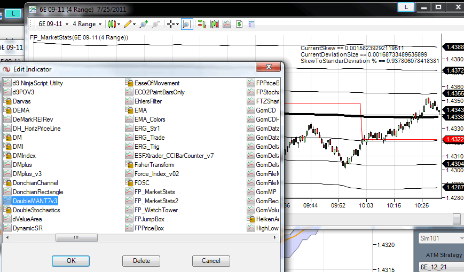464x272 pixels.
Task: Select the pencil drawing tools icon
Action: coord(128,24)
